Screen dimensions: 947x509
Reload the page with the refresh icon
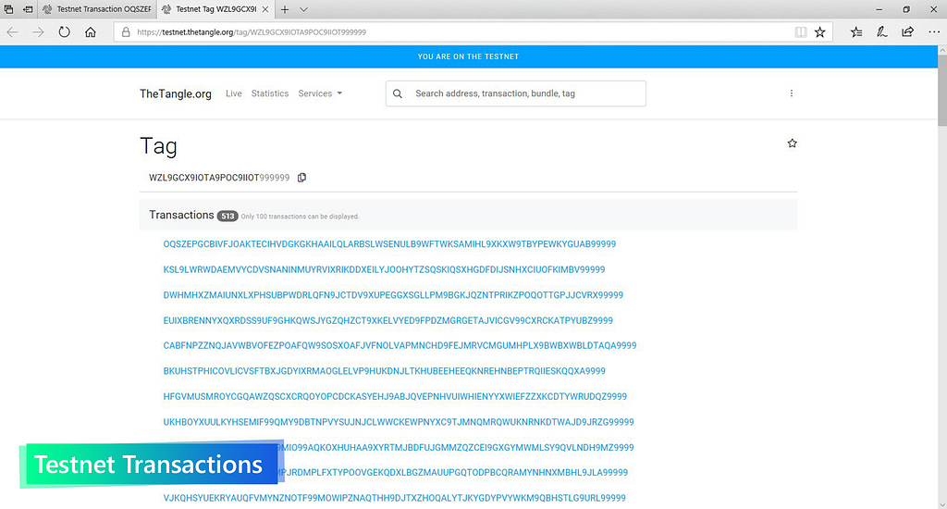64,32
